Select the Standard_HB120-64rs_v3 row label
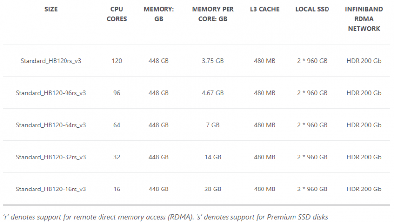Viewport: 394px width, 222px height. point(51,125)
